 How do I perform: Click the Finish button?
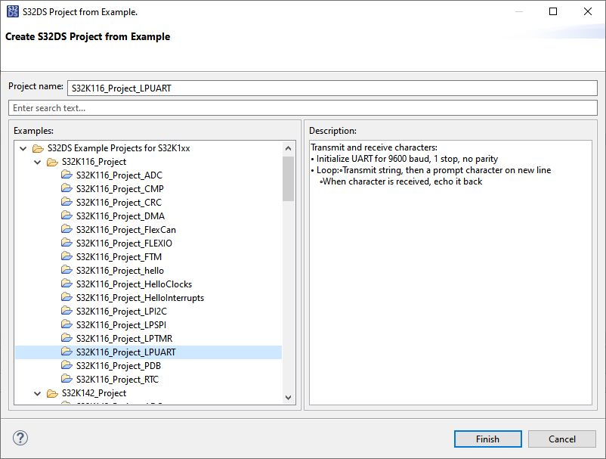pyautogui.click(x=487, y=439)
